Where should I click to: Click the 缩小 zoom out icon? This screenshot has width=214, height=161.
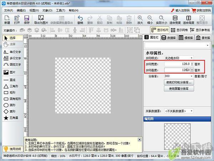click(x=150, y=20)
